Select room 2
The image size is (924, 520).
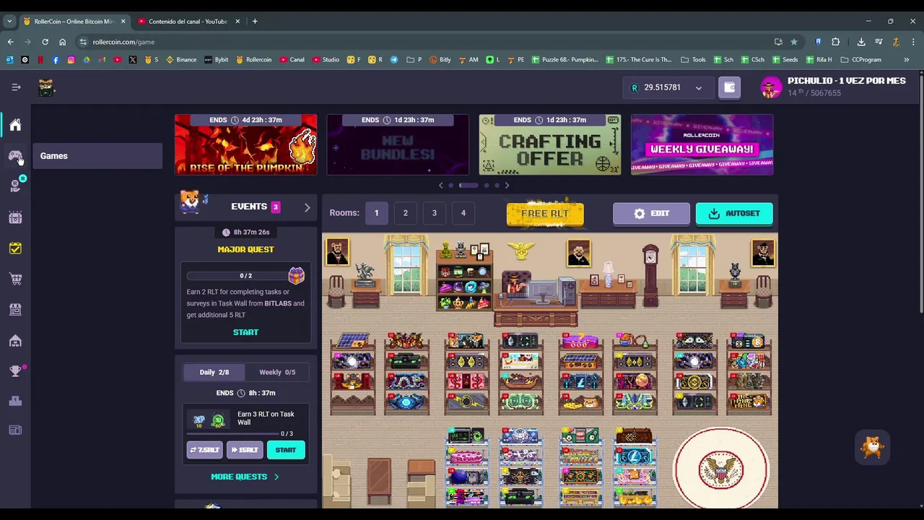point(405,213)
